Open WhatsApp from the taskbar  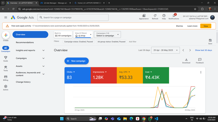coord(150,119)
